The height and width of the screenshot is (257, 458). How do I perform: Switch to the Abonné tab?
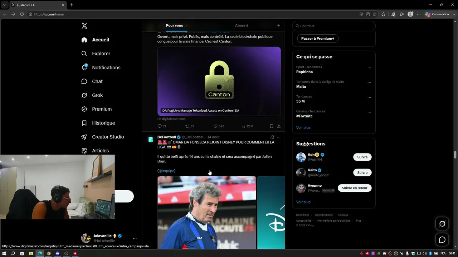242,25
